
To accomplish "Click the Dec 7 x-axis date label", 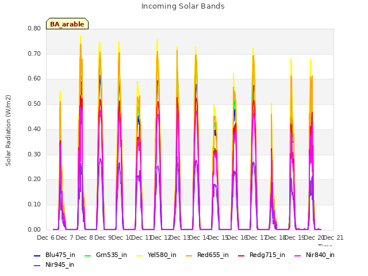I will (x=64, y=237).
